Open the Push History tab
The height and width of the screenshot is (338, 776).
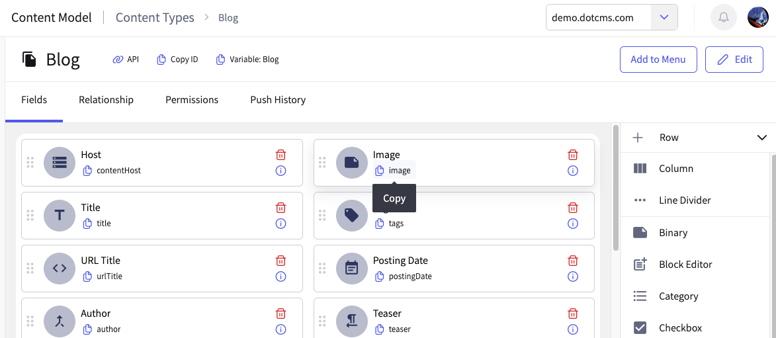278,100
